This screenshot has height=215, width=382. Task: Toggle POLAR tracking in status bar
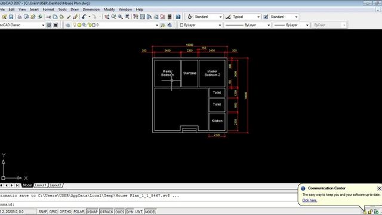[x=79, y=212]
